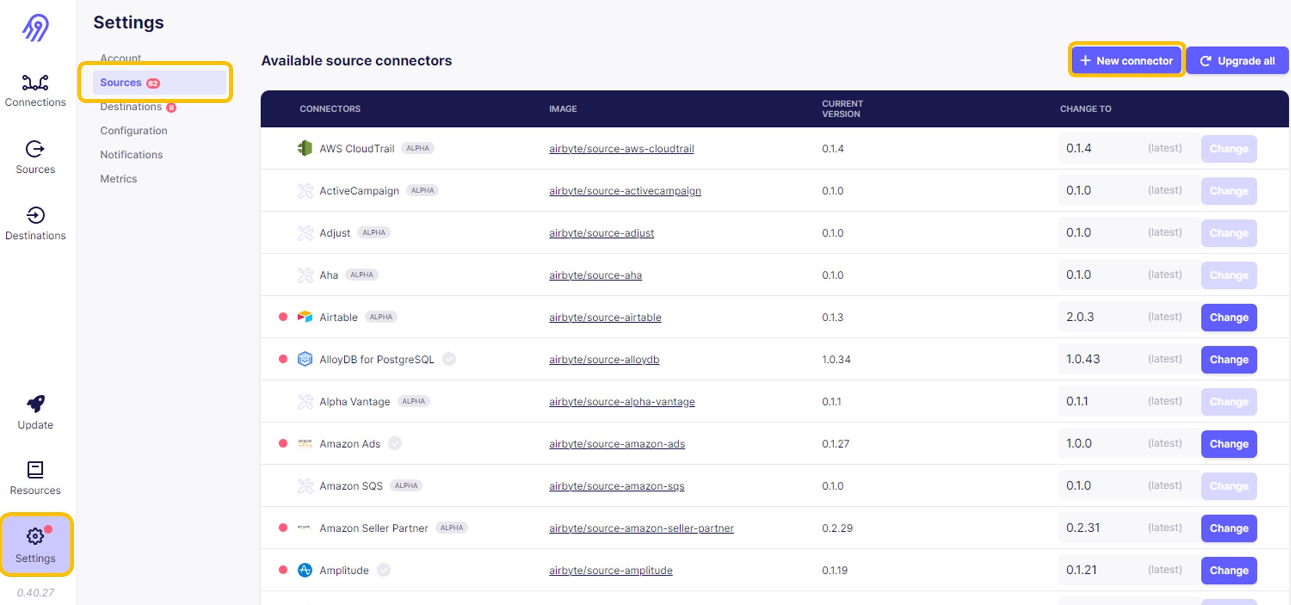The width and height of the screenshot is (1291, 605).
Task: Click the AWS CloudTrail connector icon
Action: pos(305,148)
